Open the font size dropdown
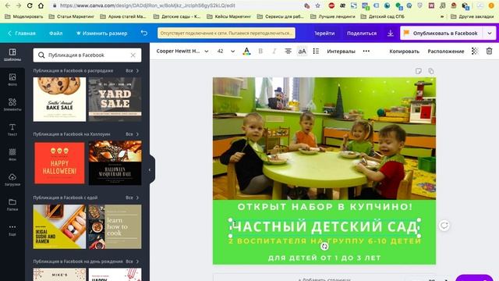This screenshot has height=281, width=499. pyautogui.click(x=232, y=51)
